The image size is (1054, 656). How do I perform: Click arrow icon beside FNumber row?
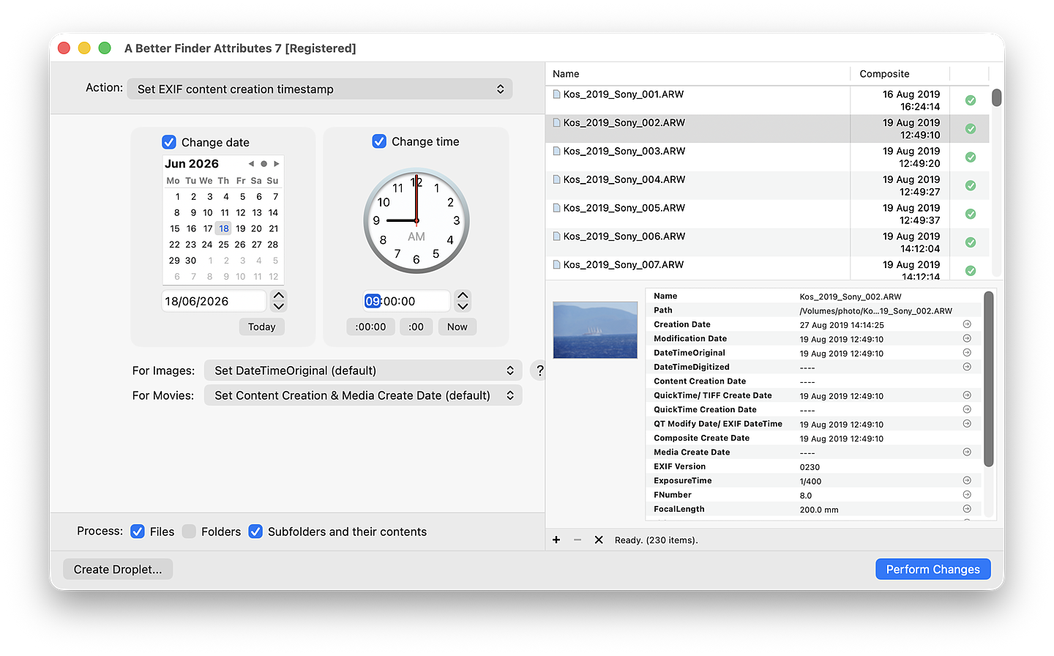[967, 495]
